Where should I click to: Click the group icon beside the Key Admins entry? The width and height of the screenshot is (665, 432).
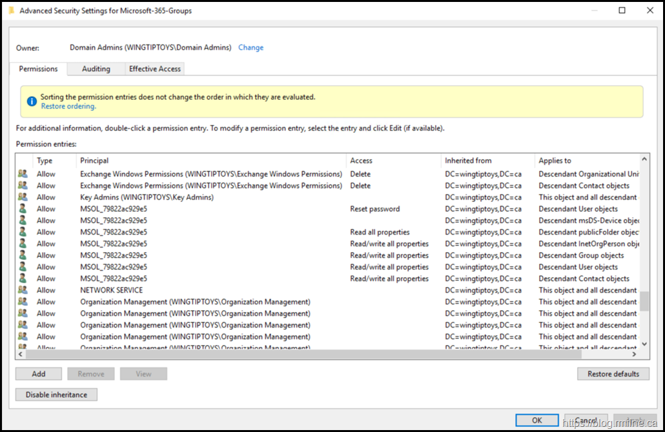[x=23, y=197]
